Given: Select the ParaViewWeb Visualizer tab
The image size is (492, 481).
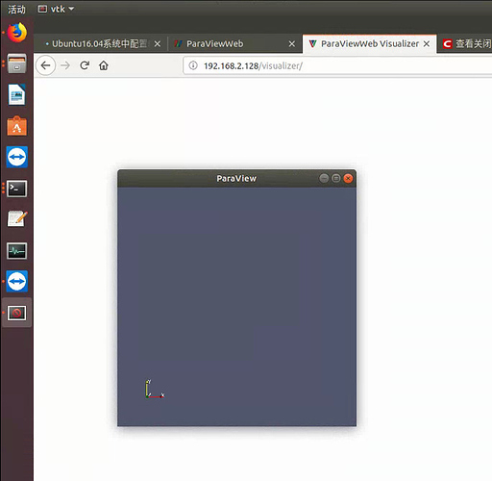Looking at the screenshot, I should (369, 43).
